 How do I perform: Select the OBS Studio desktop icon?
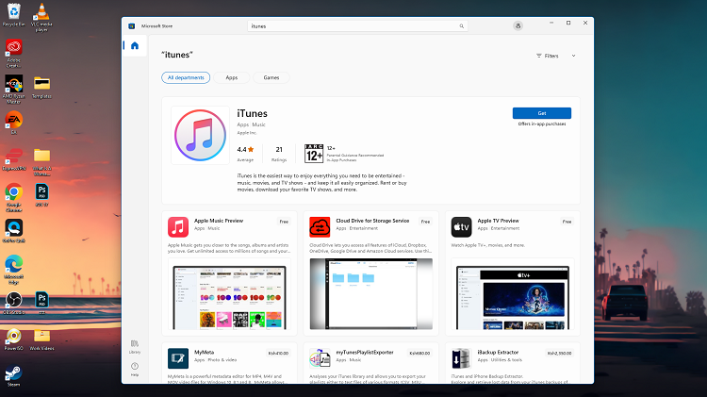[x=14, y=303]
